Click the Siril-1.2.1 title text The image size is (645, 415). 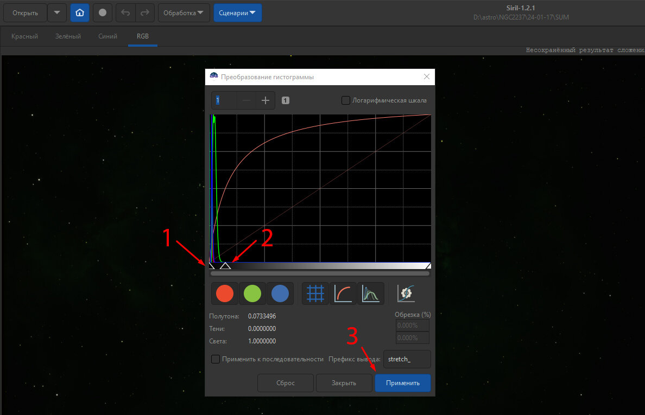[521, 8]
